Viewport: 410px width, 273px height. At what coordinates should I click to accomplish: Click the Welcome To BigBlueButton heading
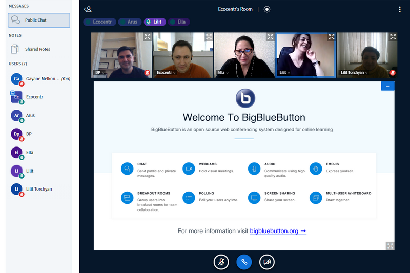(x=244, y=118)
